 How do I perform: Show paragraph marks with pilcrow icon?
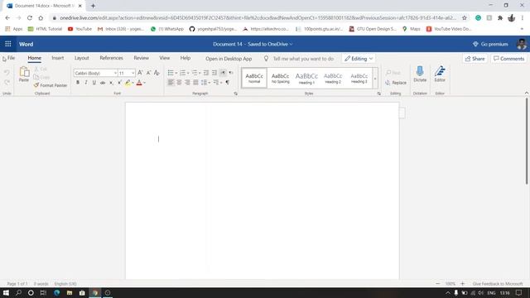point(228,83)
